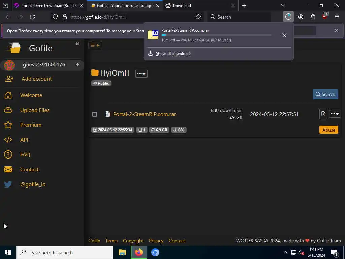Click the Public visibility badge
345x259 pixels.
[101, 83]
